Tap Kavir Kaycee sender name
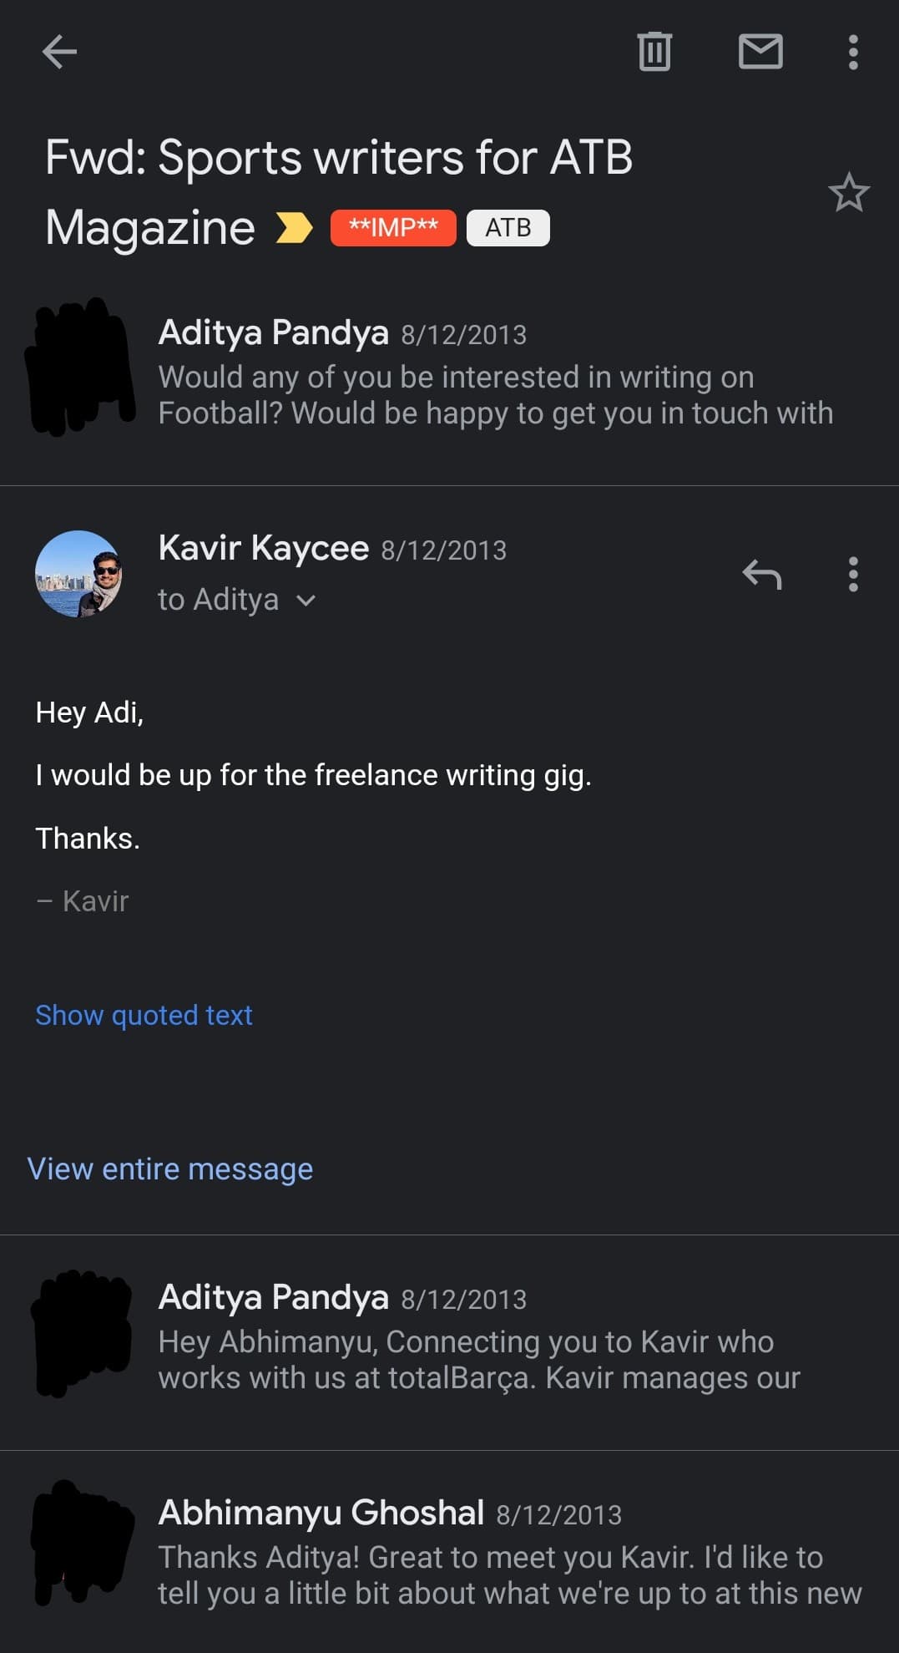 [263, 549]
